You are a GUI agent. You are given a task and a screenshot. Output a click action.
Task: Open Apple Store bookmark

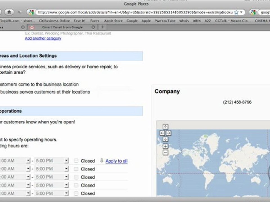point(113,21)
